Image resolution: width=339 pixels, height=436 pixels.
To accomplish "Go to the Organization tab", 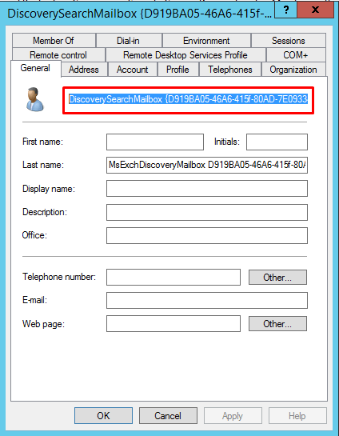I will coord(293,70).
